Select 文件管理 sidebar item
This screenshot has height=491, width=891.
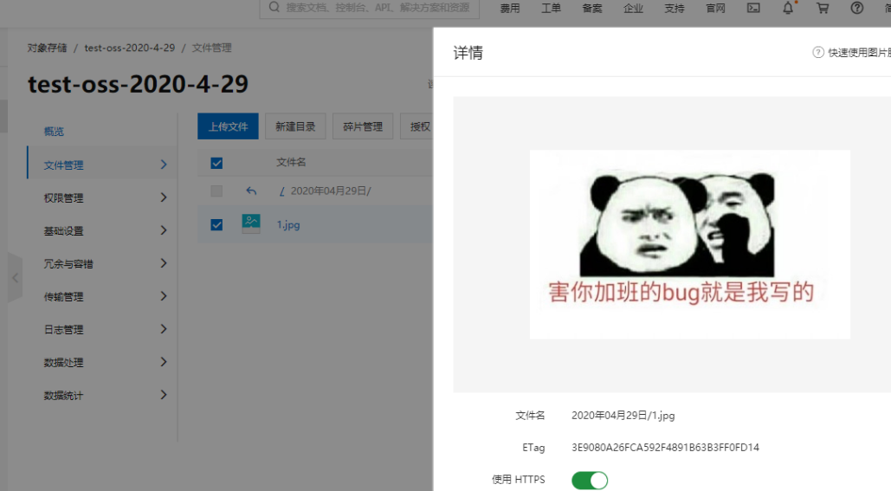pyautogui.click(x=102, y=165)
